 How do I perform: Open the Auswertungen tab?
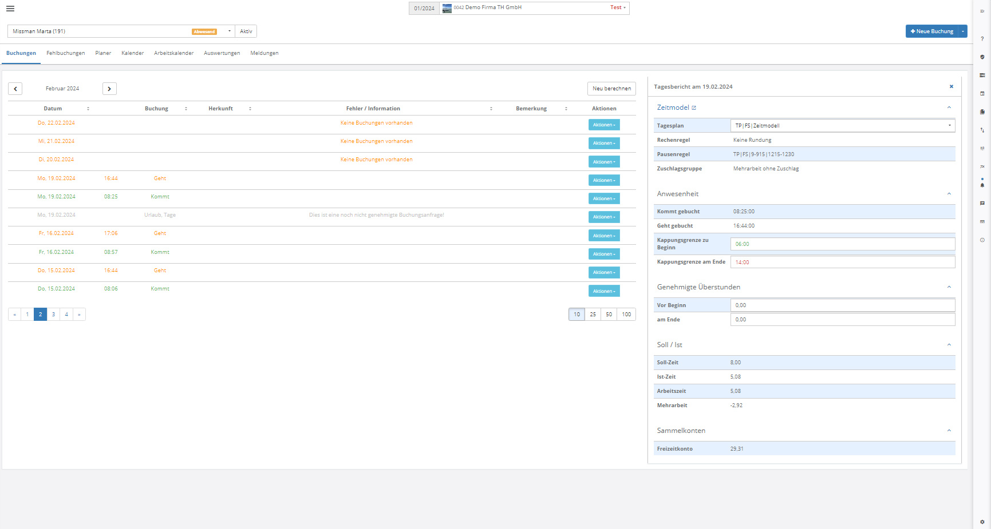(222, 53)
